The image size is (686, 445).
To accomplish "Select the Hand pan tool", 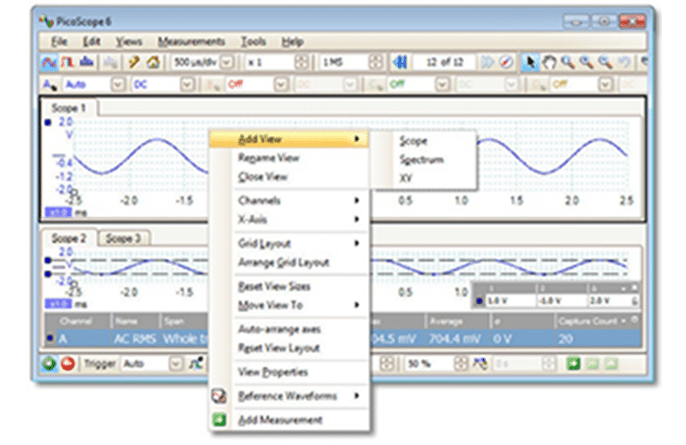I will [549, 62].
